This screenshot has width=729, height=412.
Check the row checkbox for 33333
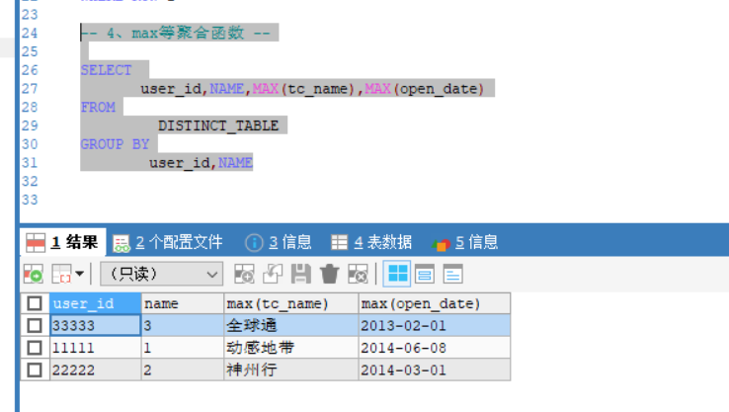tap(34, 325)
